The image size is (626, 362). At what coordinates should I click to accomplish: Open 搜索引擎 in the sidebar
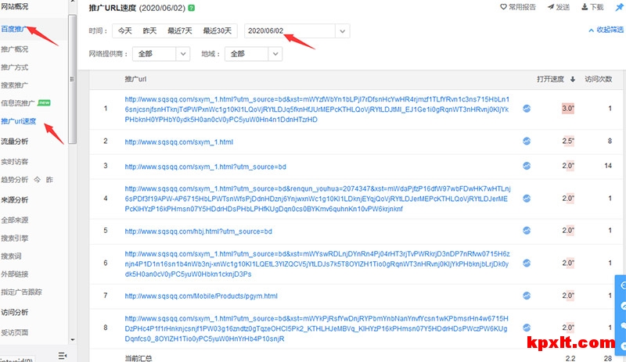point(15,236)
